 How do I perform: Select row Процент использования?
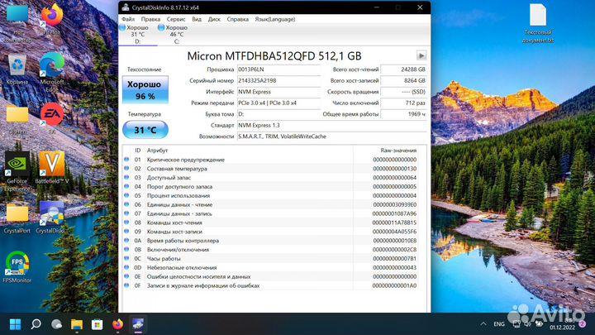pos(270,195)
